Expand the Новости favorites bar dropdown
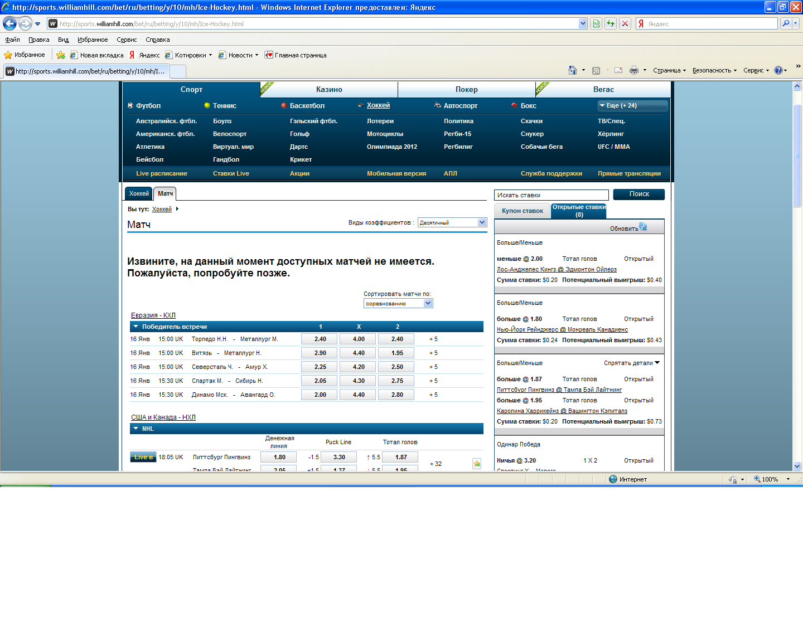The image size is (803, 632). 257,55
